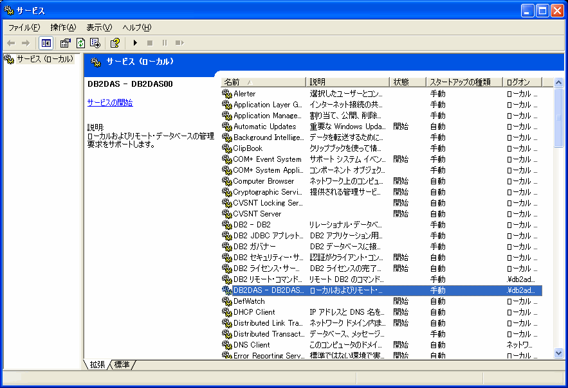
Task: Click the Pause Service toolbar icon
Action: pyautogui.click(x=165, y=43)
